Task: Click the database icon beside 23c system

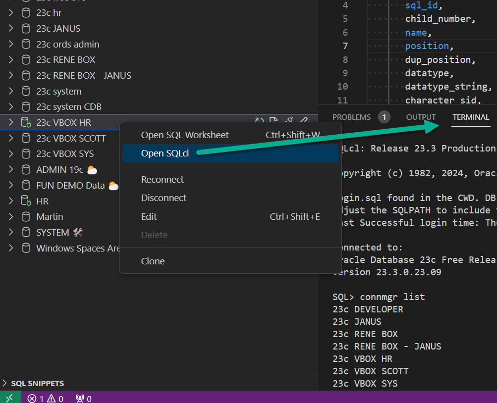Action: pos(26,91)
